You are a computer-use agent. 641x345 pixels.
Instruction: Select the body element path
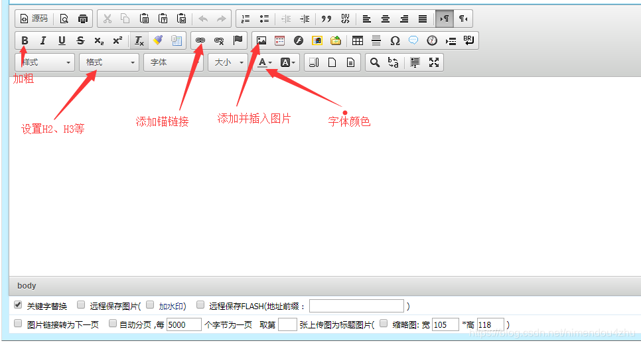pos(27,286)
